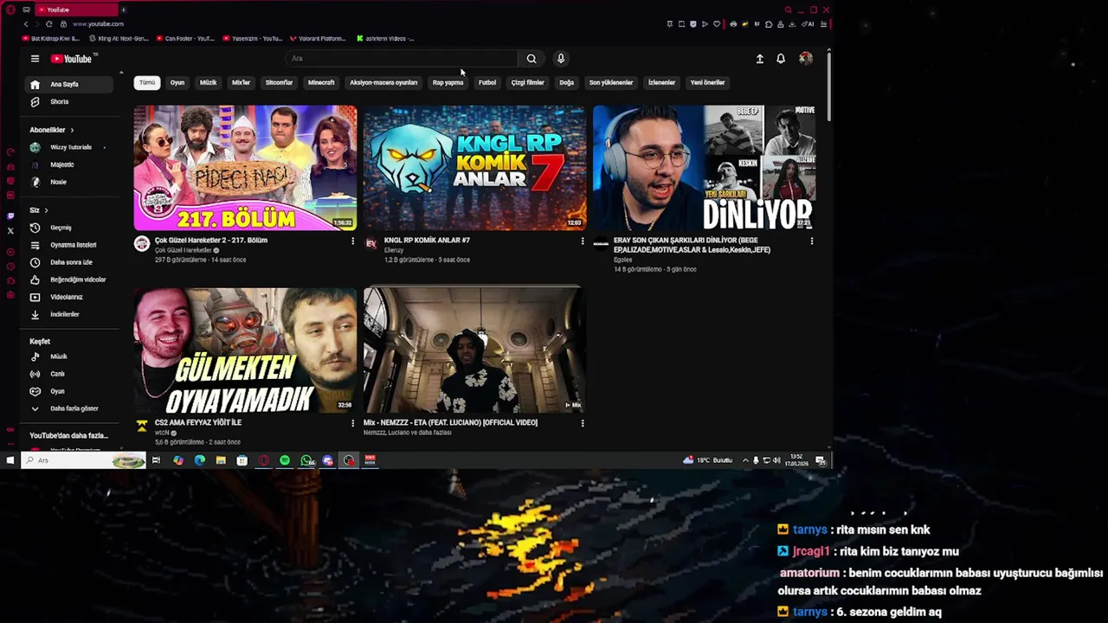Screen dimensions: 1108x623
Task: Show hidden system tray icons
Action: (x=745, y=460)
